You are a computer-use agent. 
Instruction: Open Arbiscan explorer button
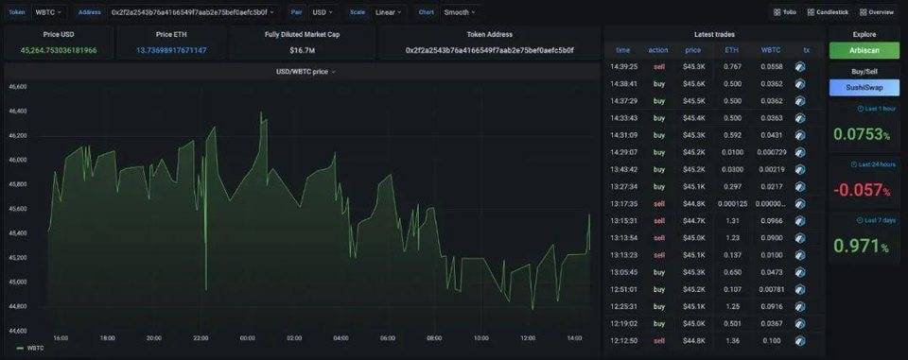tap(864, 50)
